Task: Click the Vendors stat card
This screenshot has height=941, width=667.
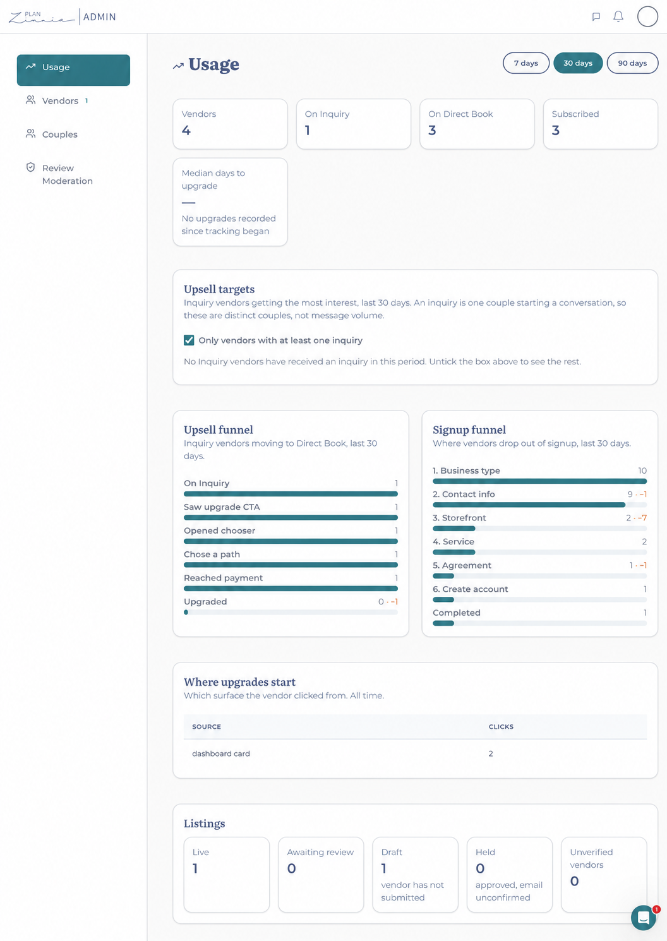Action: point(230,124)
